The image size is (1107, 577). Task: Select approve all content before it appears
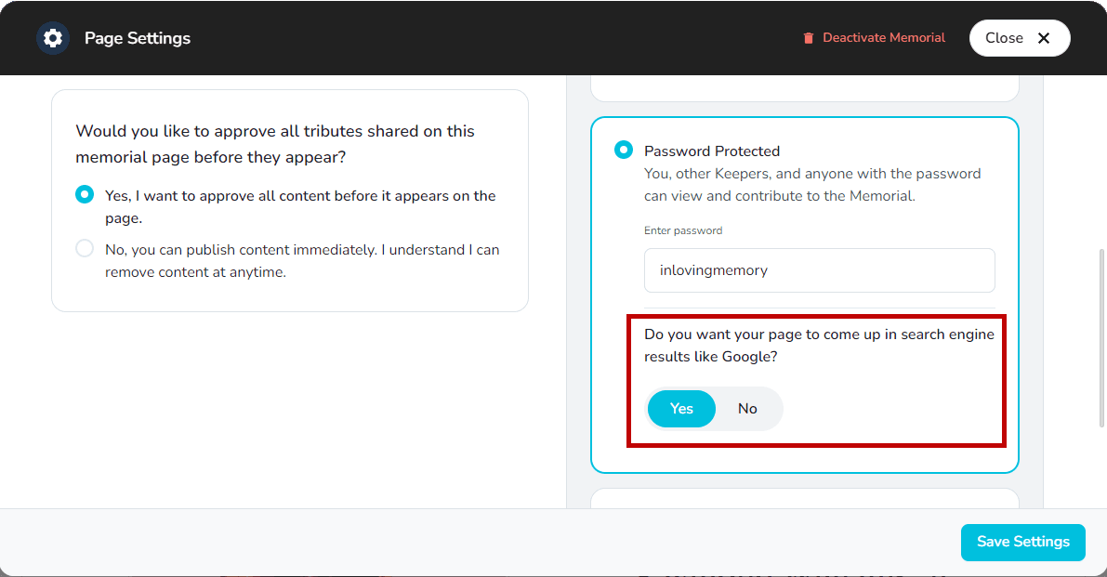tap(85, 194)
